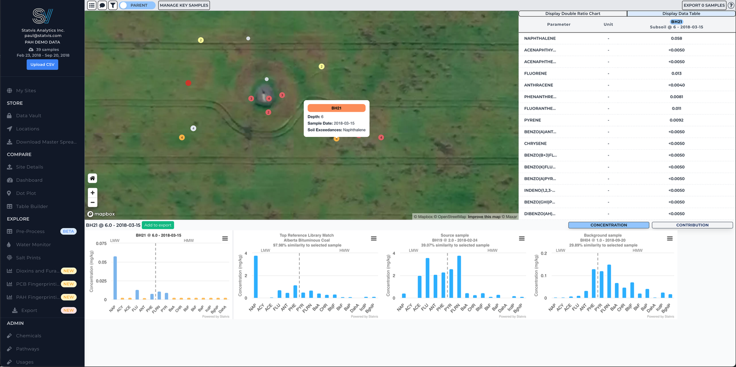Click the Upload CSV button
This screenshot has height=367, width=736.
pos(42,64)
